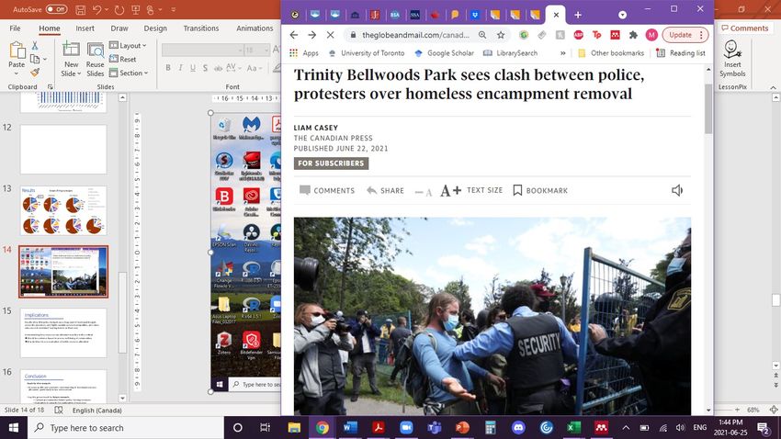Go forward in Chrome browser
Image resolution: width=781 pixels, height=439 pixels.
[x=311, y=35]
